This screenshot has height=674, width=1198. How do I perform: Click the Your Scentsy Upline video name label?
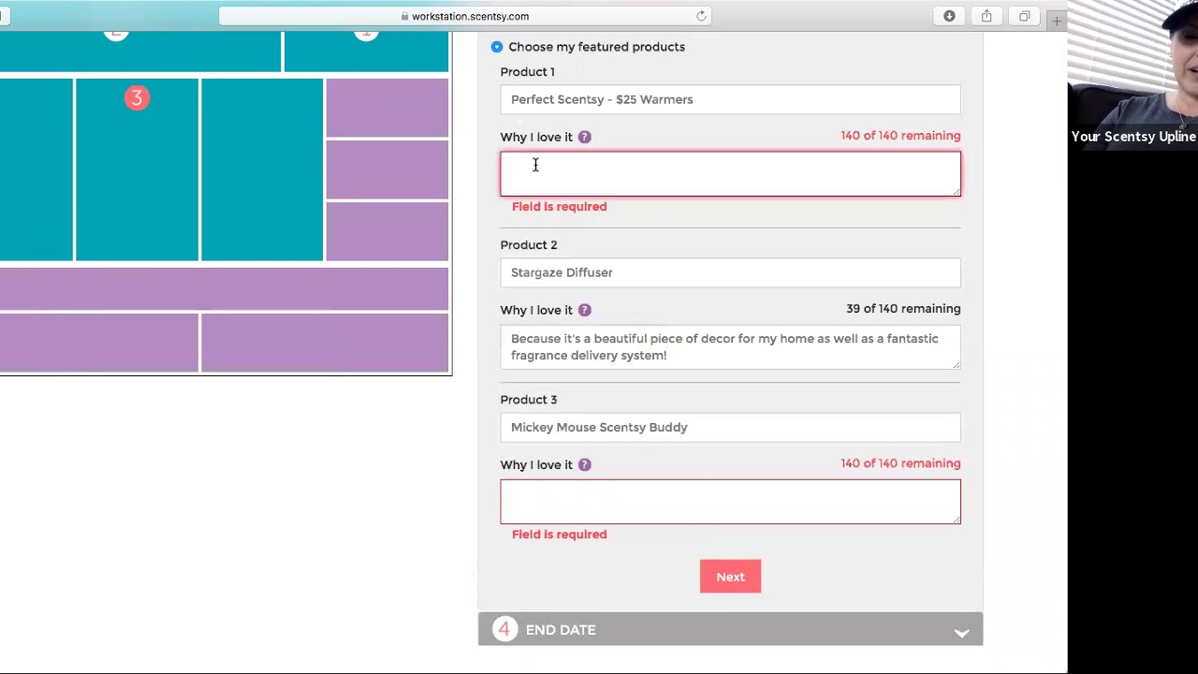1133,137
